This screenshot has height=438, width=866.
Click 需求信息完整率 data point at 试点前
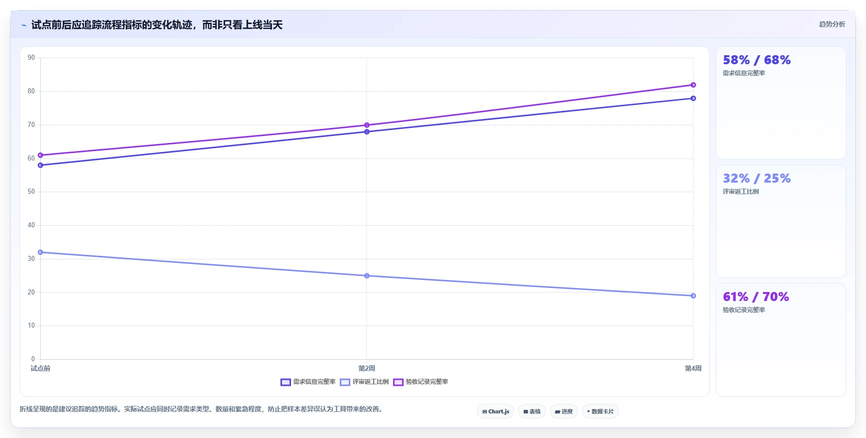(40, 165)
